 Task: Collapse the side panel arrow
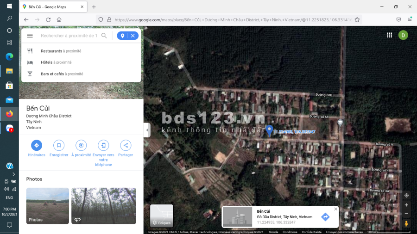coord(147,130)
